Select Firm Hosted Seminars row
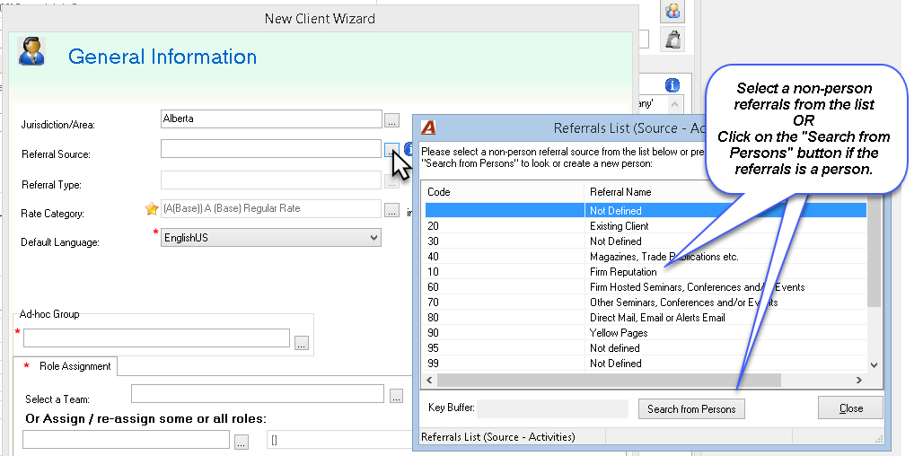This screenshot has height=456, width=914. pyautogui.click(x=646, y=287)
